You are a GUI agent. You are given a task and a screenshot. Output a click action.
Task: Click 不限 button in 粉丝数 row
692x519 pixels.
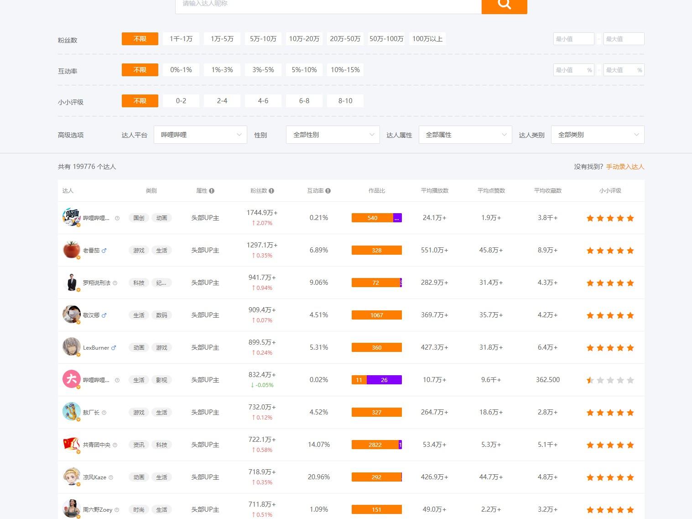point(140,39)
